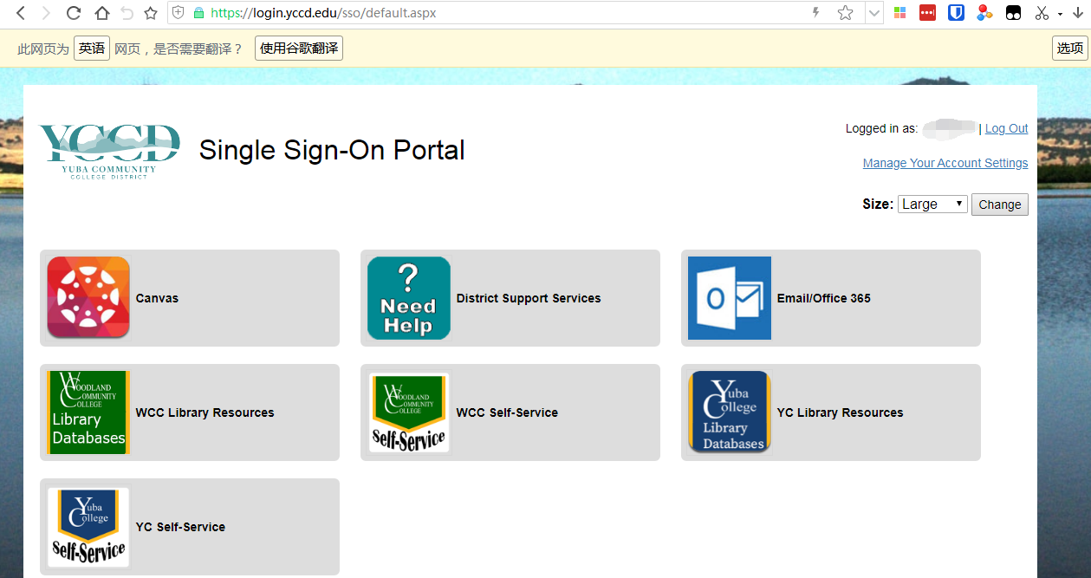This screenshot has height=578, width=1091.
Task: Click the favorites star left of the address bar
Action: 151,13
